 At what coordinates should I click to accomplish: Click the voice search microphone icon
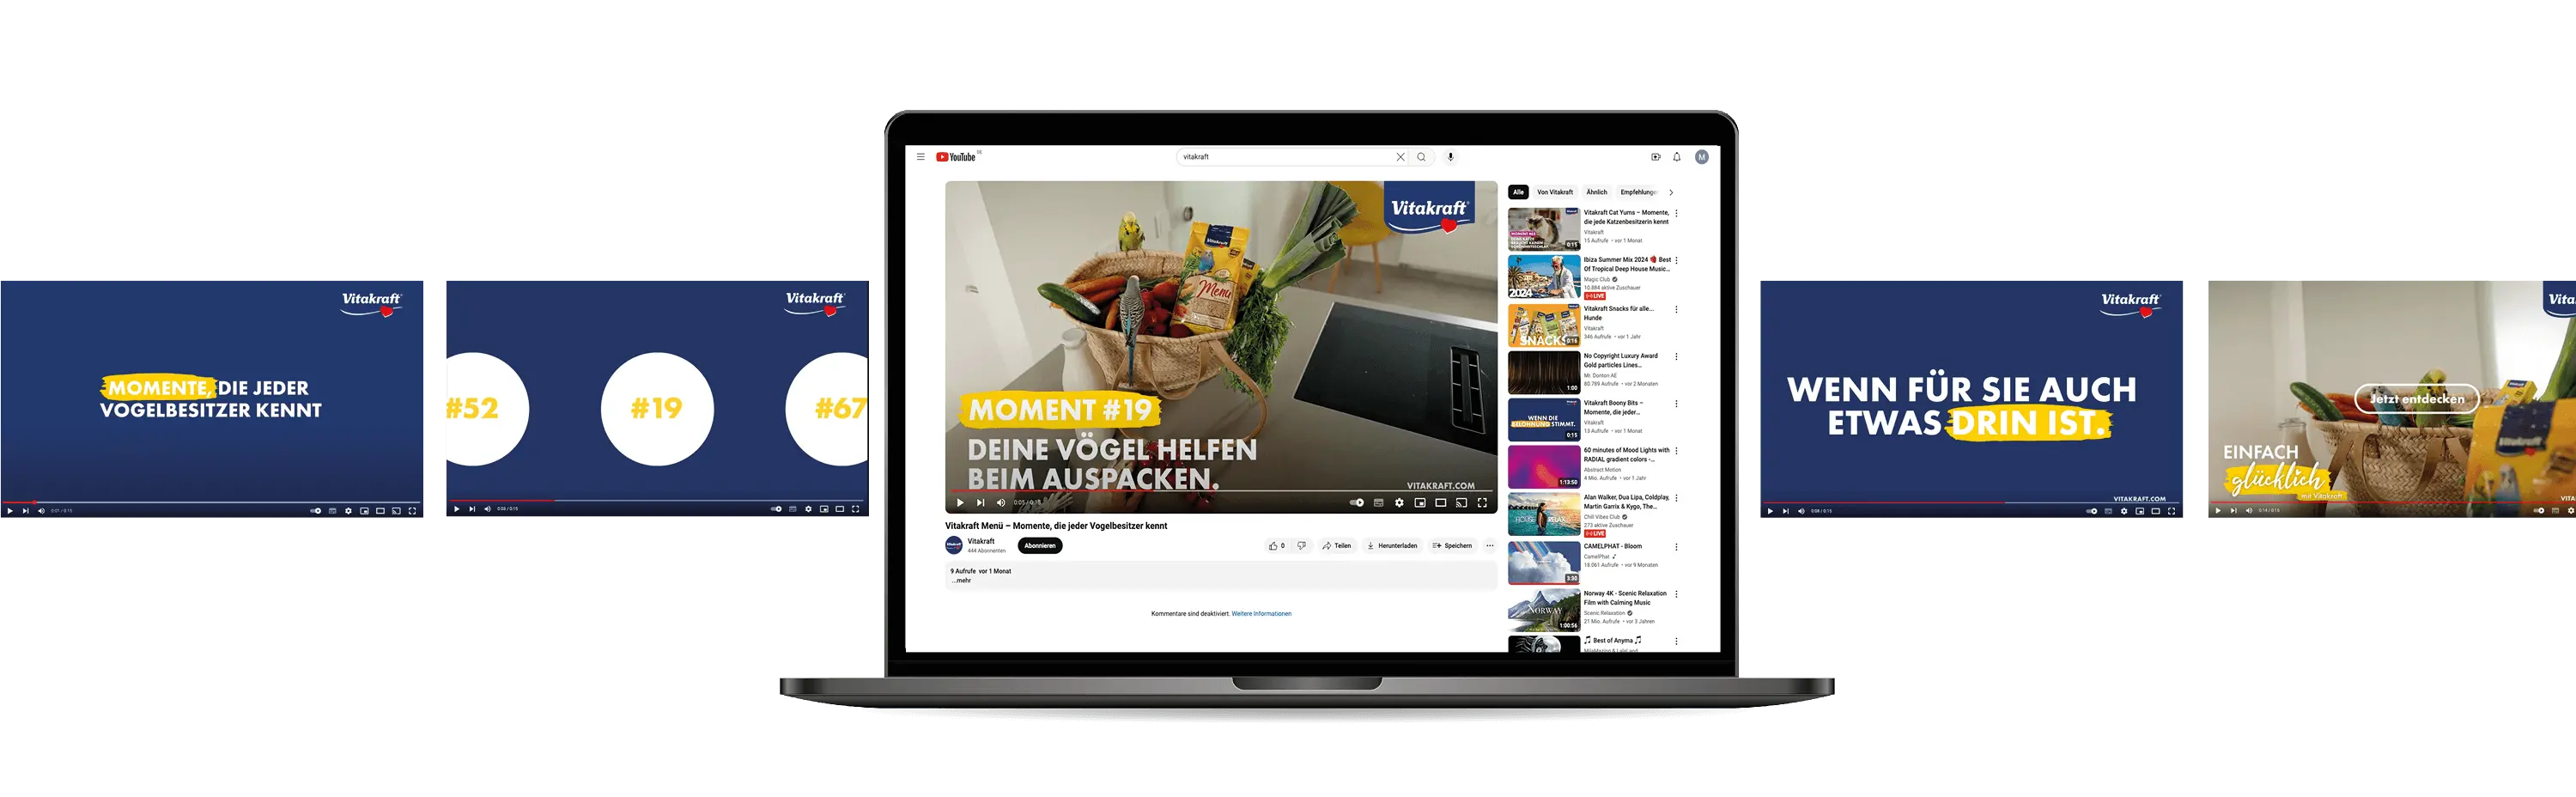pyautogui.click(x=1450, y=157)
